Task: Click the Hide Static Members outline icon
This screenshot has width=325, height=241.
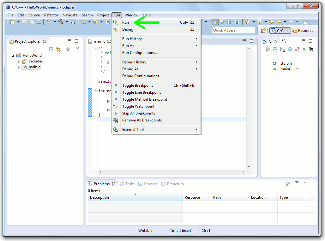Action: pyautogui.click(x=297, y=49)
